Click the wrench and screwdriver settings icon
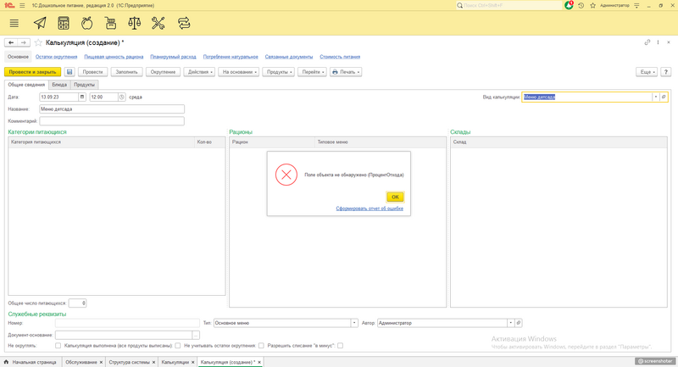The width and height of the screenshot is (678, 367). point(158,23)
